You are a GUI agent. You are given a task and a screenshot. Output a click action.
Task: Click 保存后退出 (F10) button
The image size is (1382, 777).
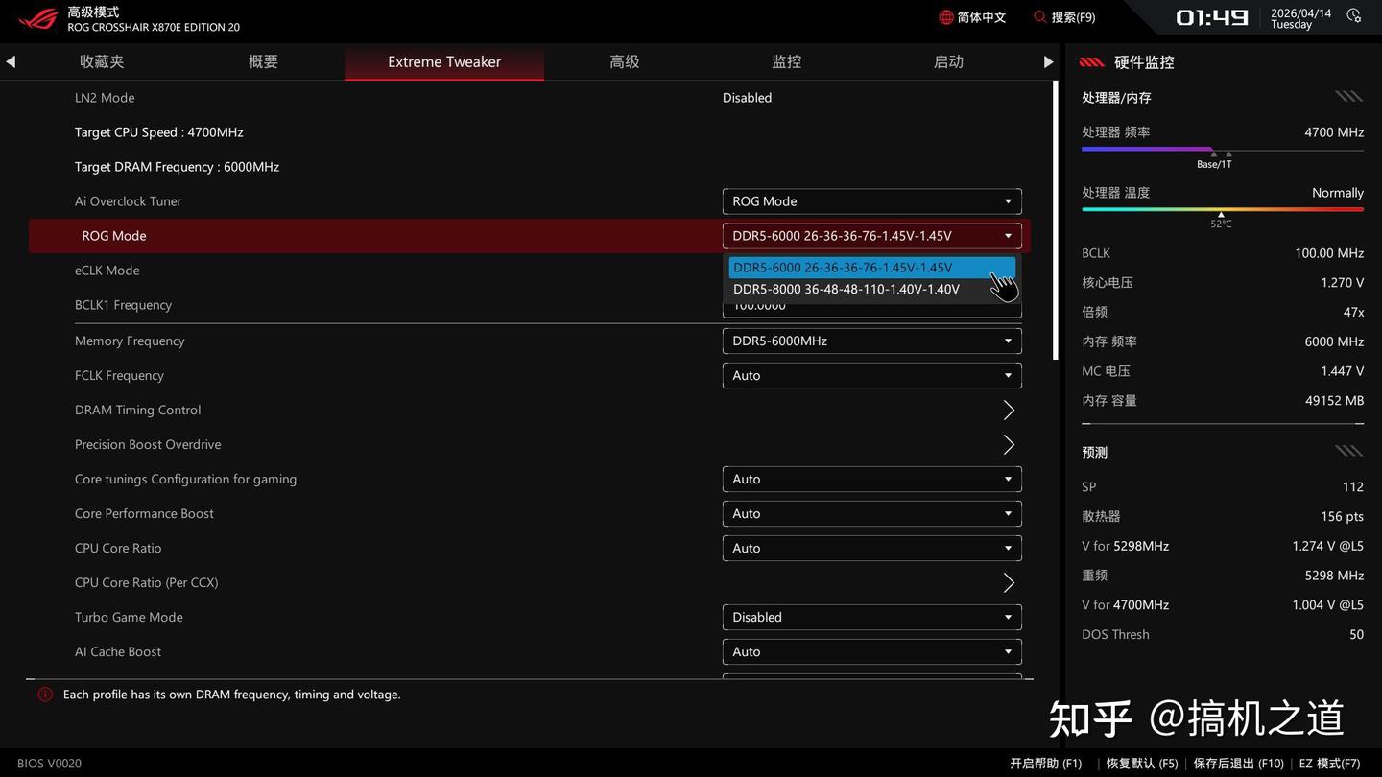click(1238, 764)
